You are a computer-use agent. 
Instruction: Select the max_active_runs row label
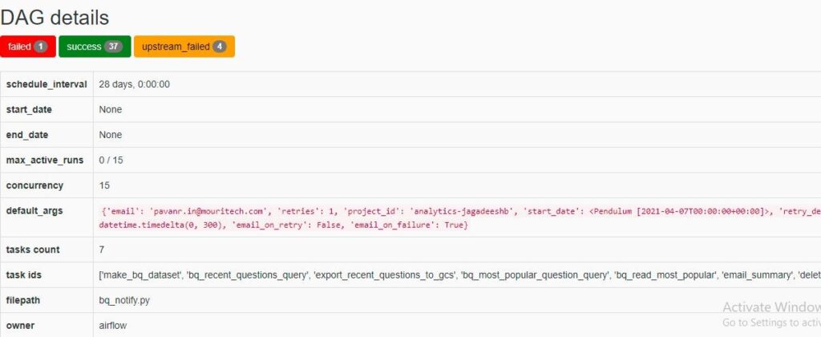coord(44,160)
